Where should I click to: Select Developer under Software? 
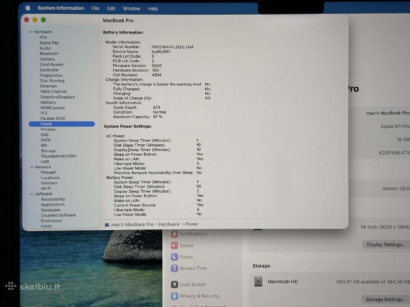pos(51,210)
